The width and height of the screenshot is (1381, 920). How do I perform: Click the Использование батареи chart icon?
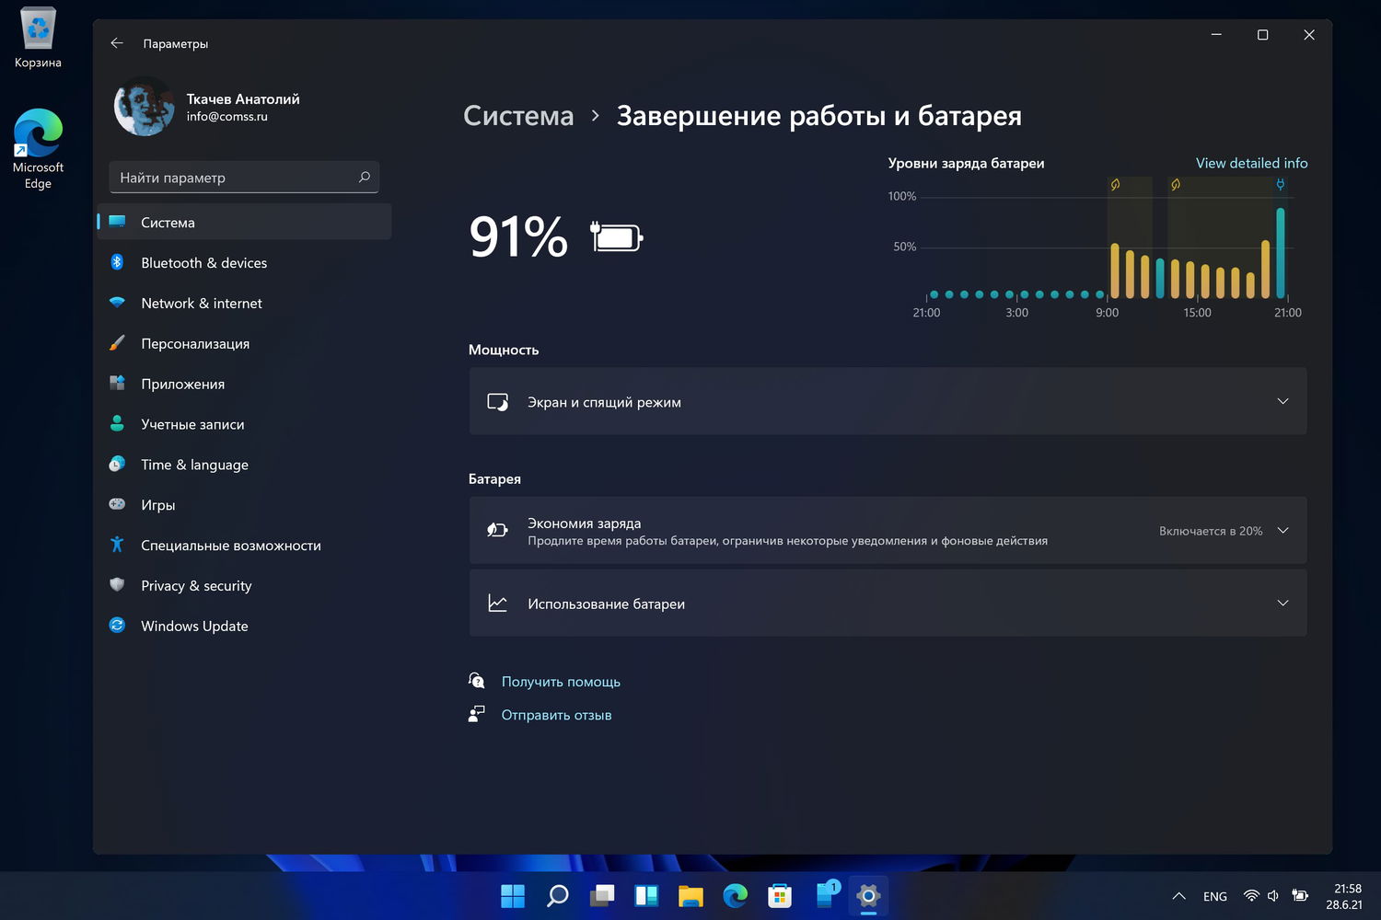tap(498, 604)
